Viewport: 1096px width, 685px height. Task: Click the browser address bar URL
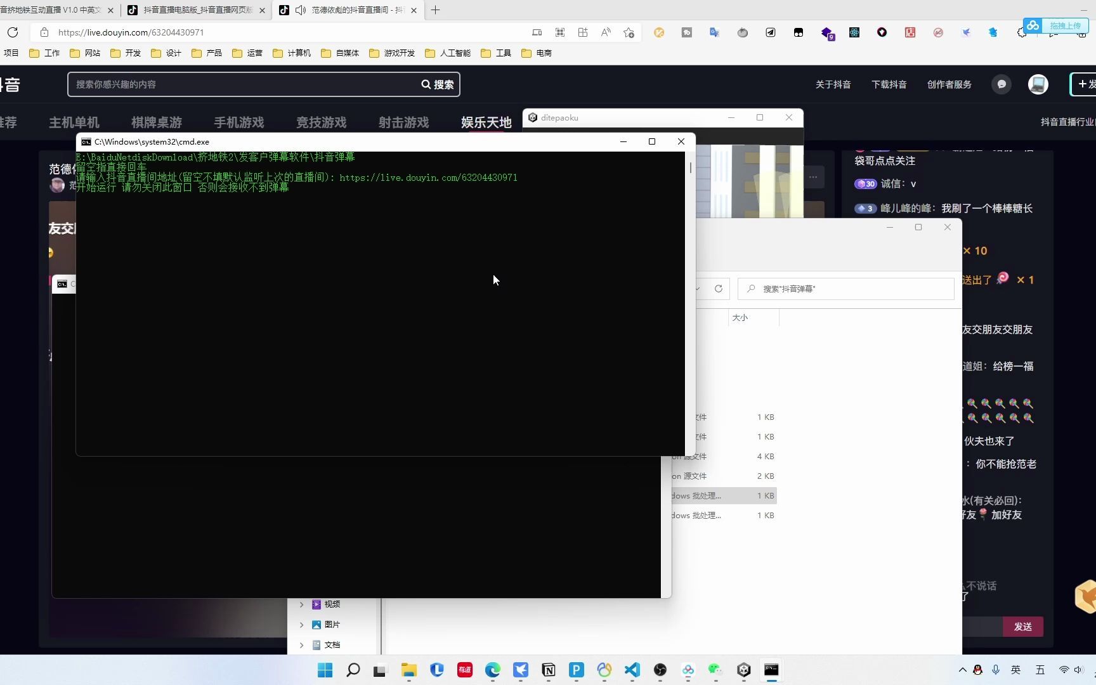click(131, 32)
